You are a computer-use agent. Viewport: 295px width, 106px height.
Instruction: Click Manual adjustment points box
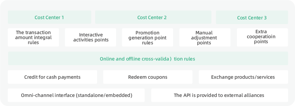205,37
